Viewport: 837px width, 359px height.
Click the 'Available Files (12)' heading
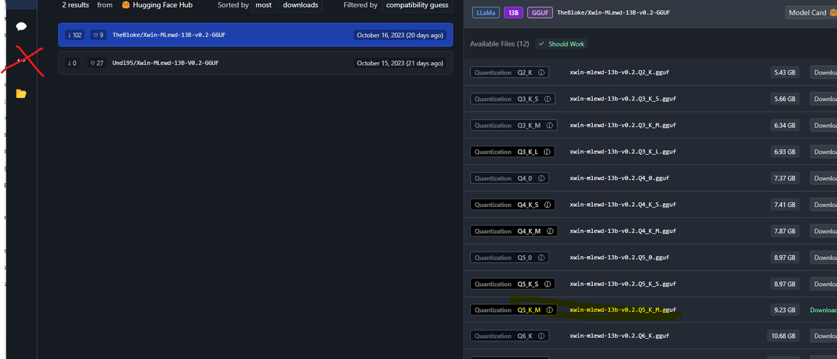click(x=500, y=44)
